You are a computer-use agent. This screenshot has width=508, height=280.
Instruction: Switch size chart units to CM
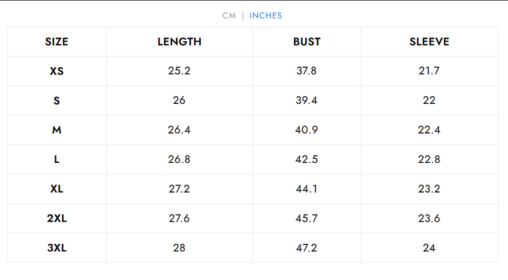click(x=229, y=15)
